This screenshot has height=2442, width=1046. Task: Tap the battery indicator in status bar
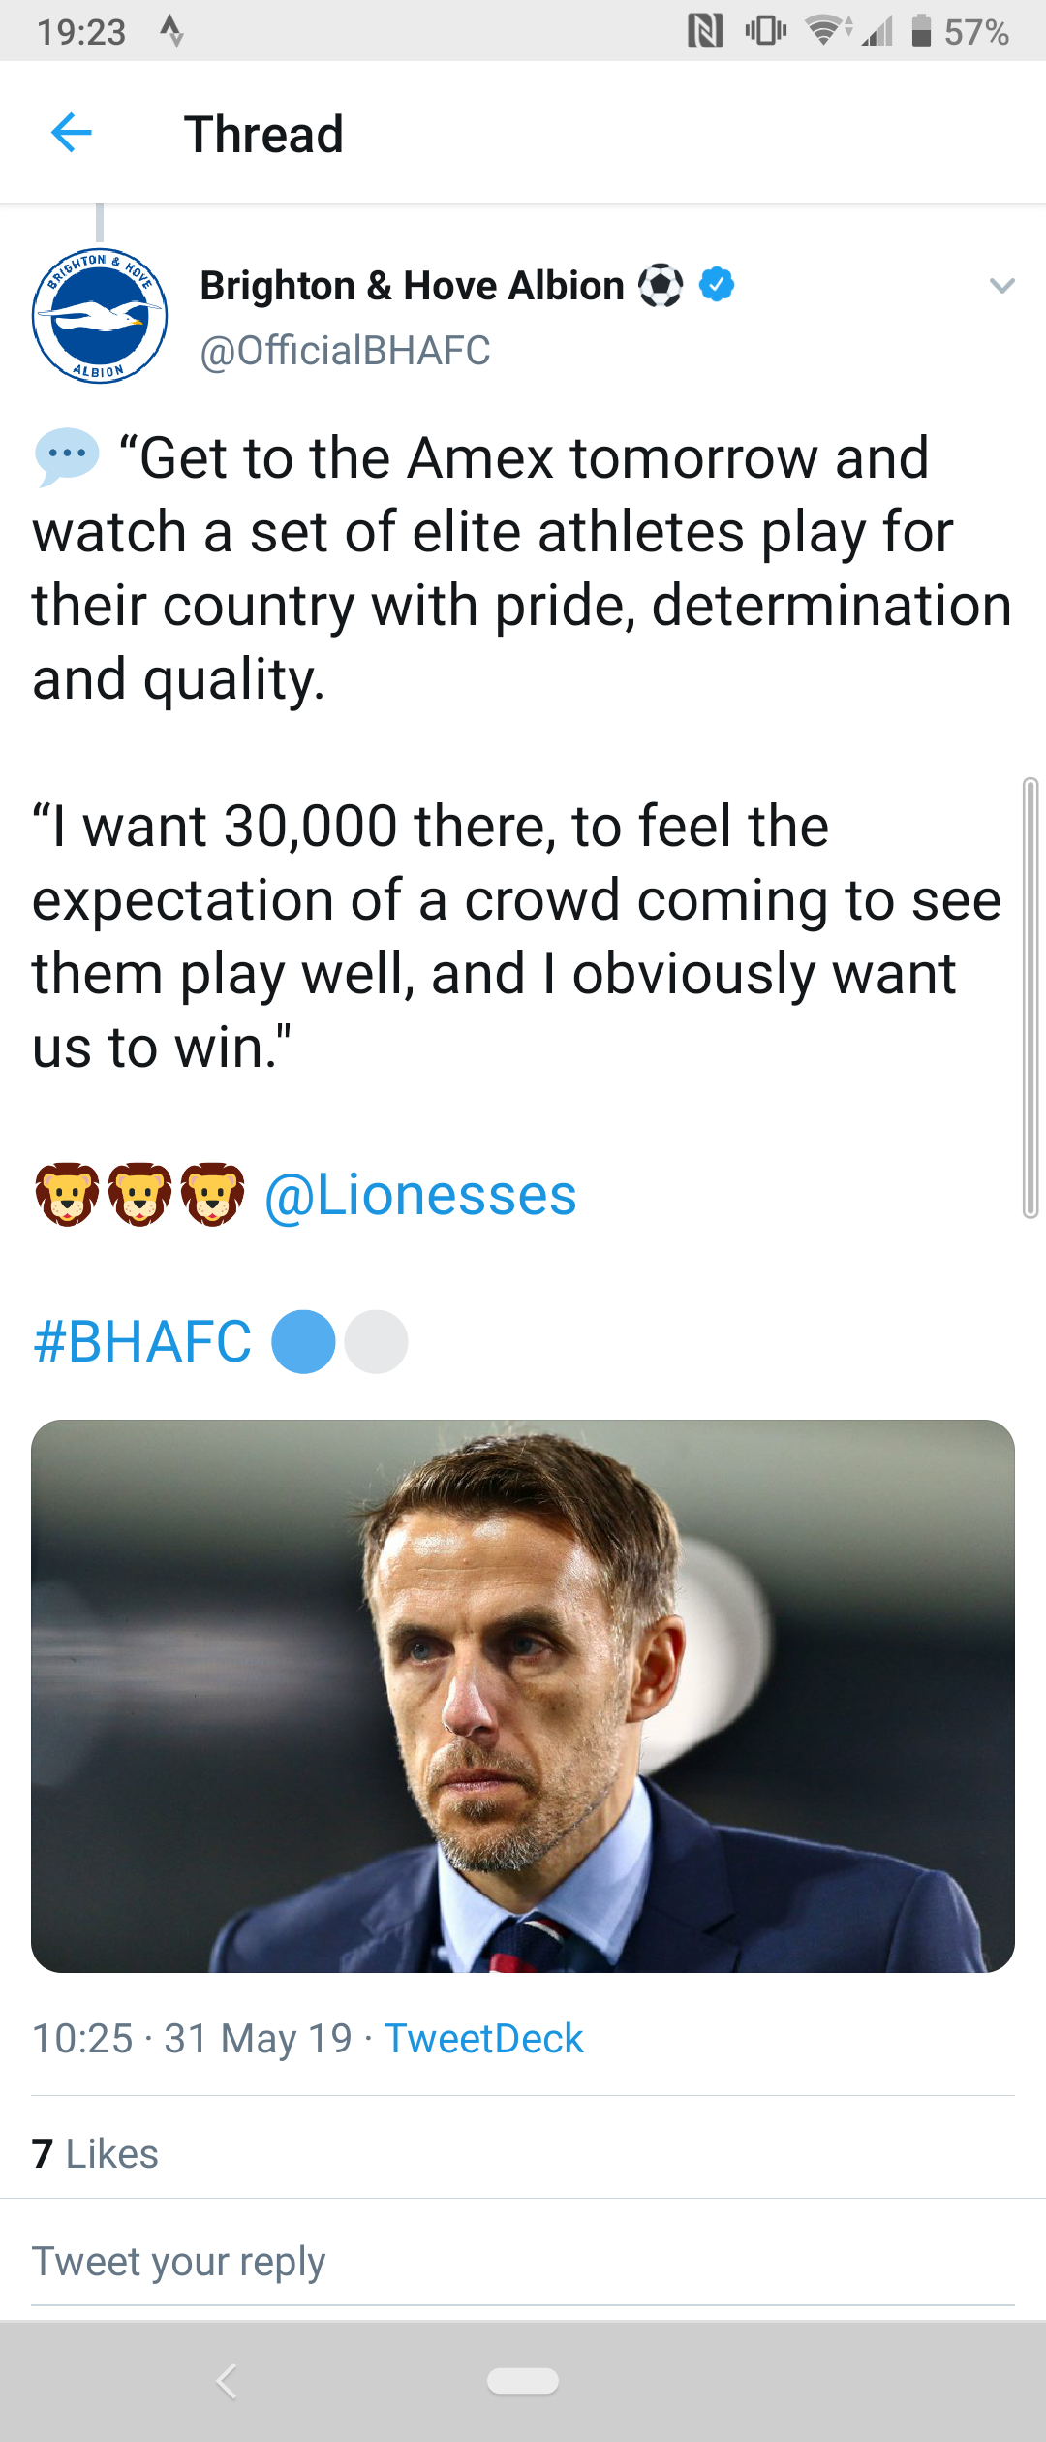pos(922,31)
